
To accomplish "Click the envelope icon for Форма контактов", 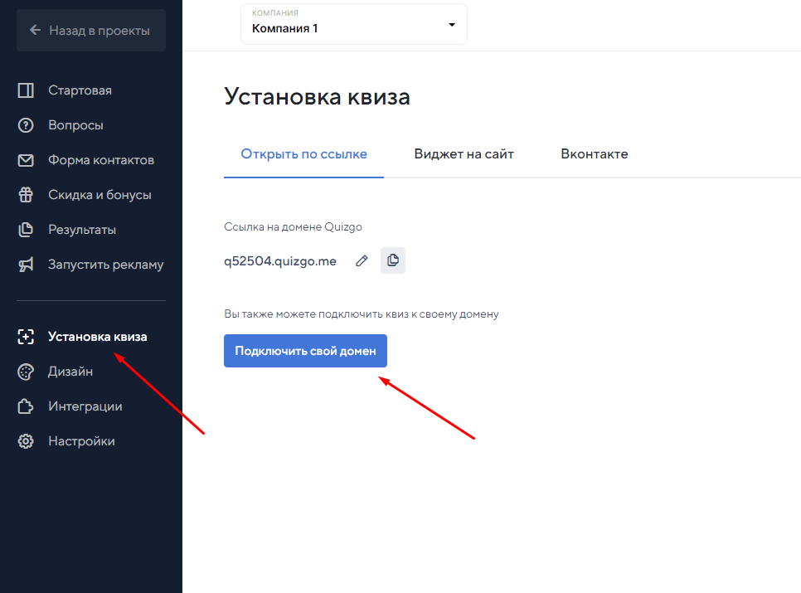I will (26, 160).
